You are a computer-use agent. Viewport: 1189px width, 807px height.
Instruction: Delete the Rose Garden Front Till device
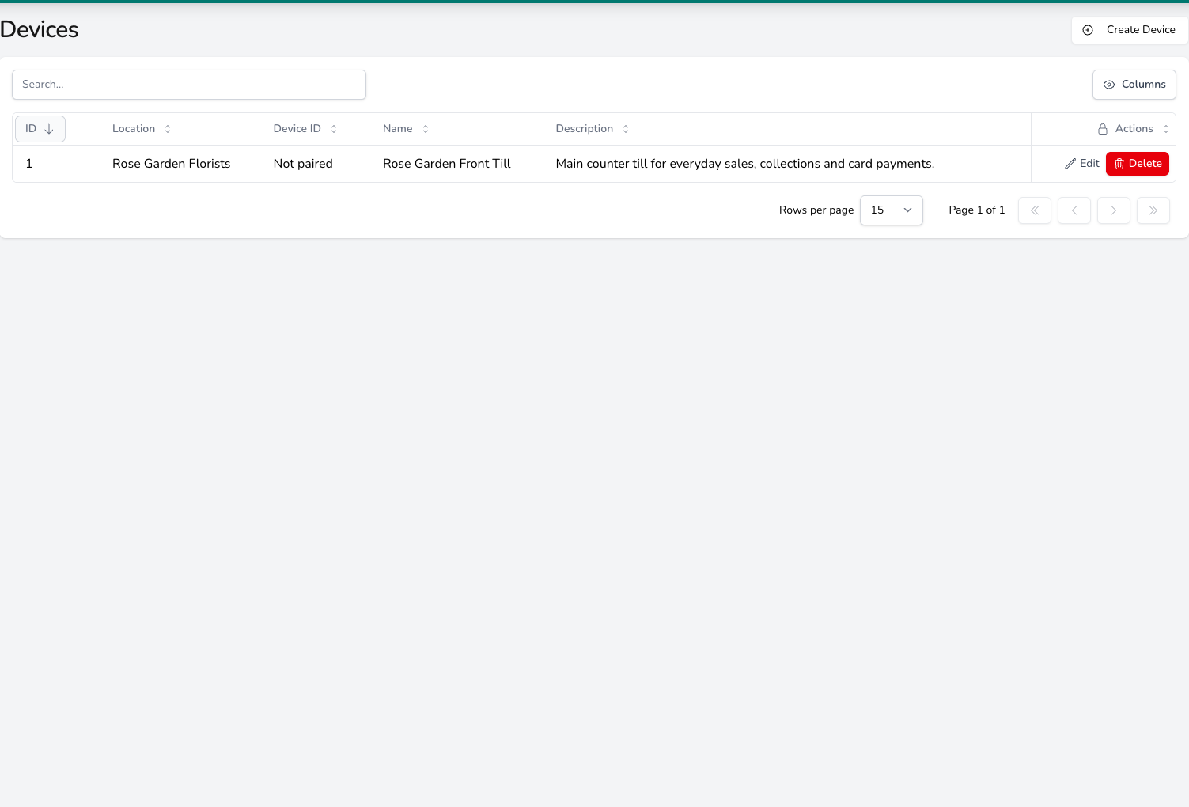coord(1138,164)
